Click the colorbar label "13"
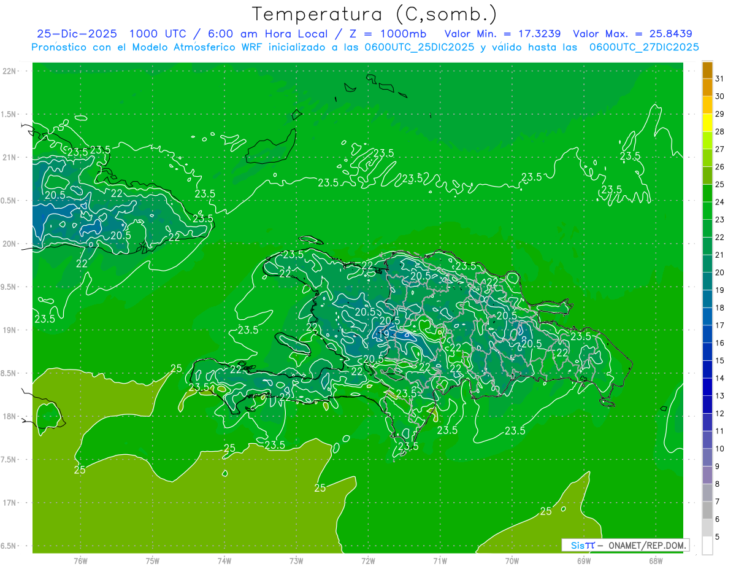 coord(720,396)
